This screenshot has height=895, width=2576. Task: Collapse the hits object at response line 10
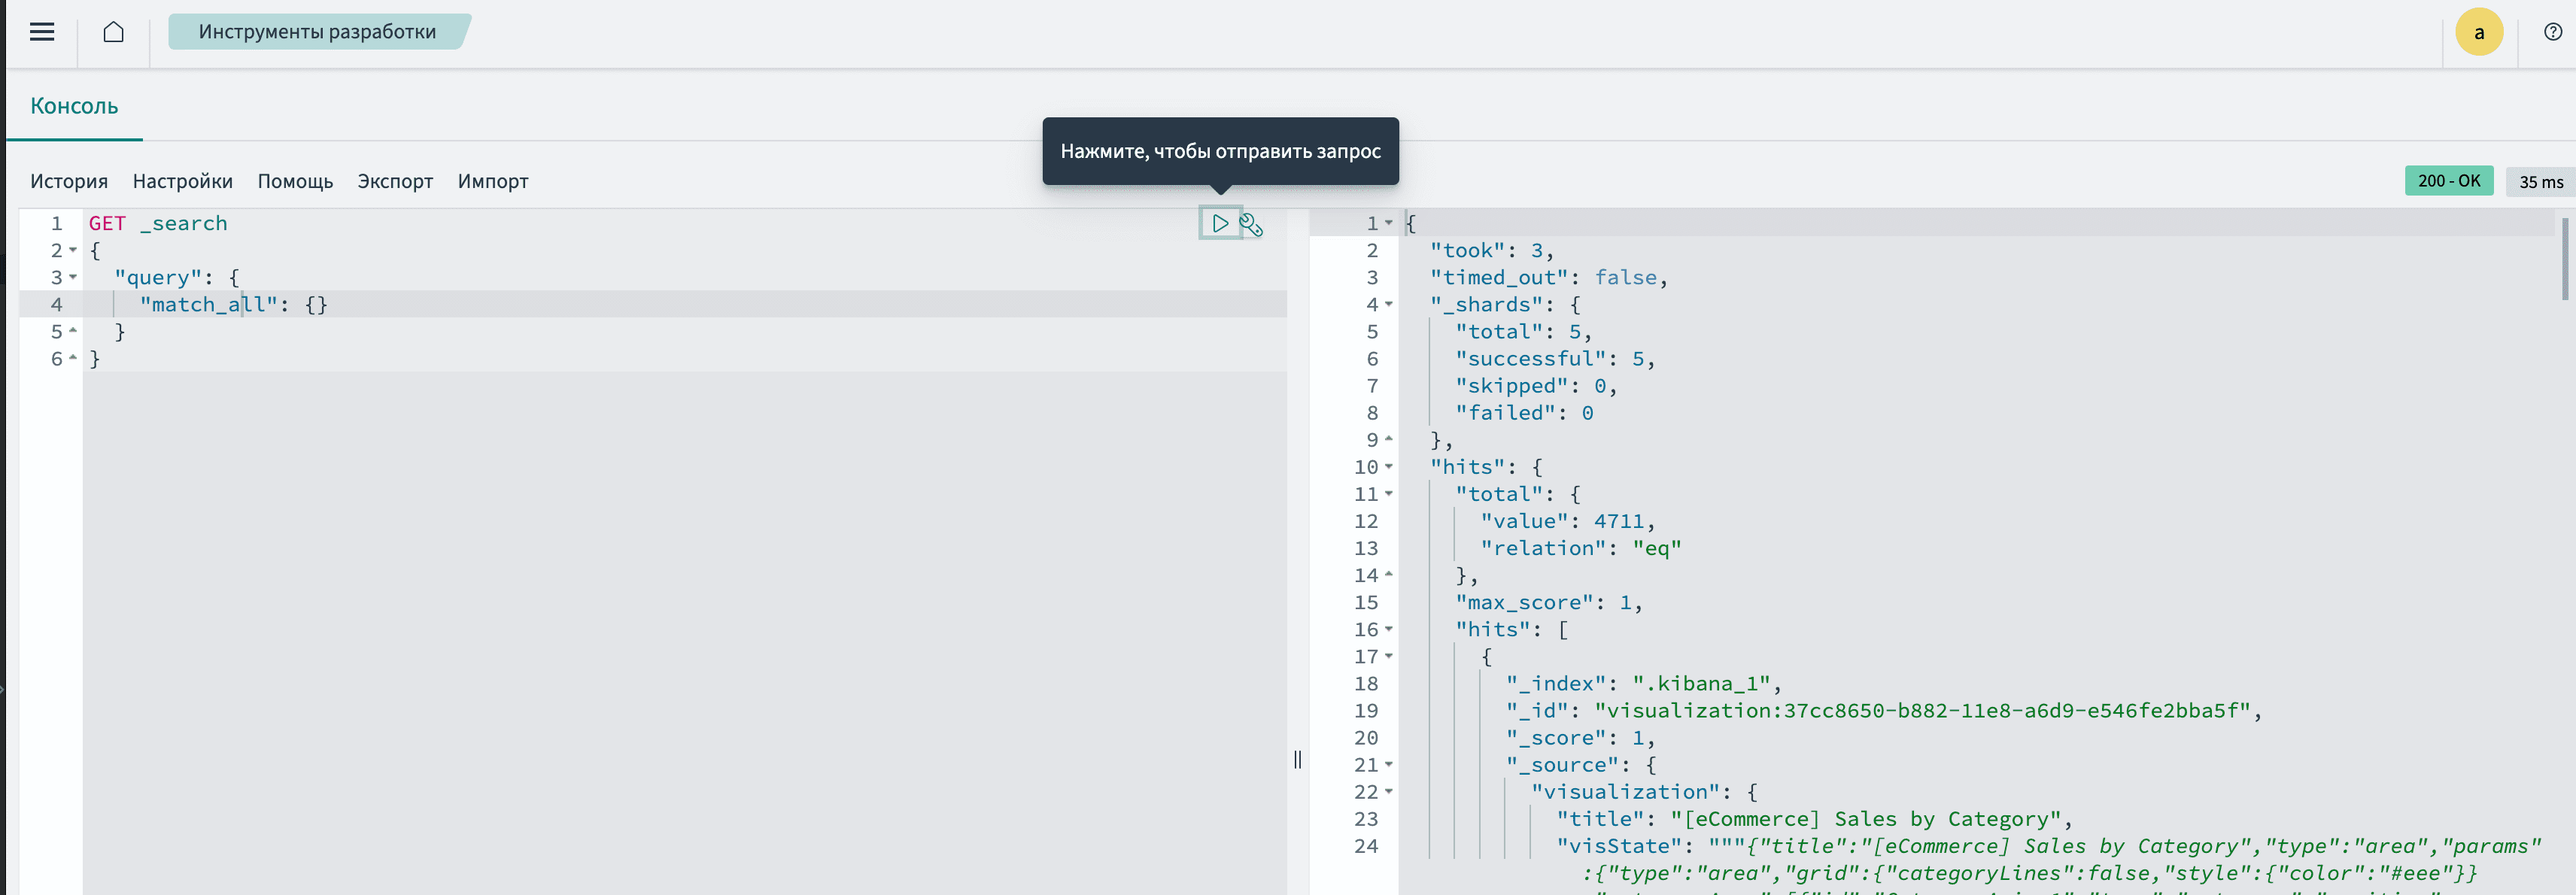pos(1389,467)
